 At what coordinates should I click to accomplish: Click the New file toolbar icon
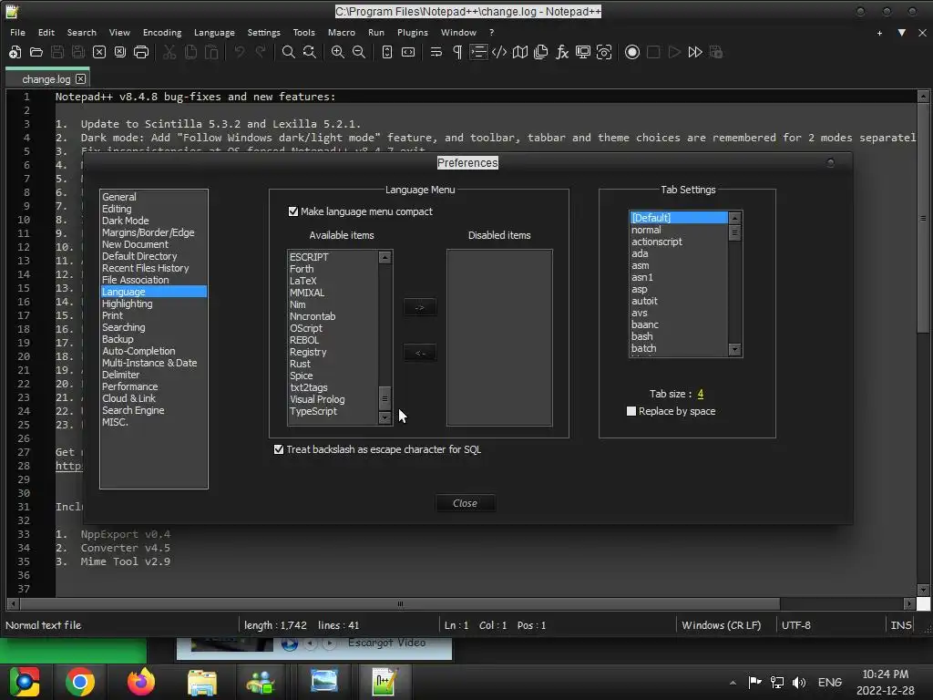(15, 52)
